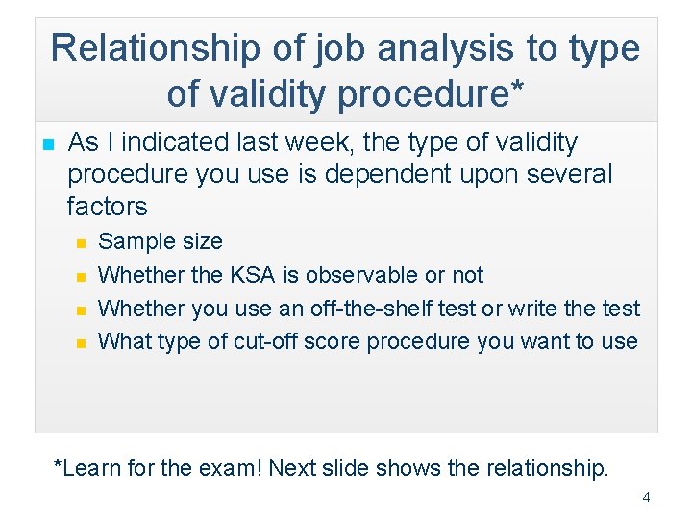Click the yellow bullet beside 'off-the-shelf test' line
The image size is (692, 519).
(82, 310)
